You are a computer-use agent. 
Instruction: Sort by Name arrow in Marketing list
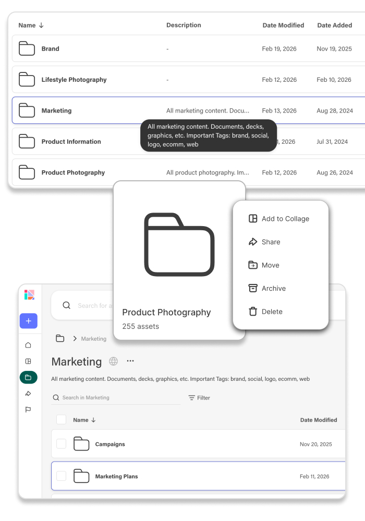point(93,420)
